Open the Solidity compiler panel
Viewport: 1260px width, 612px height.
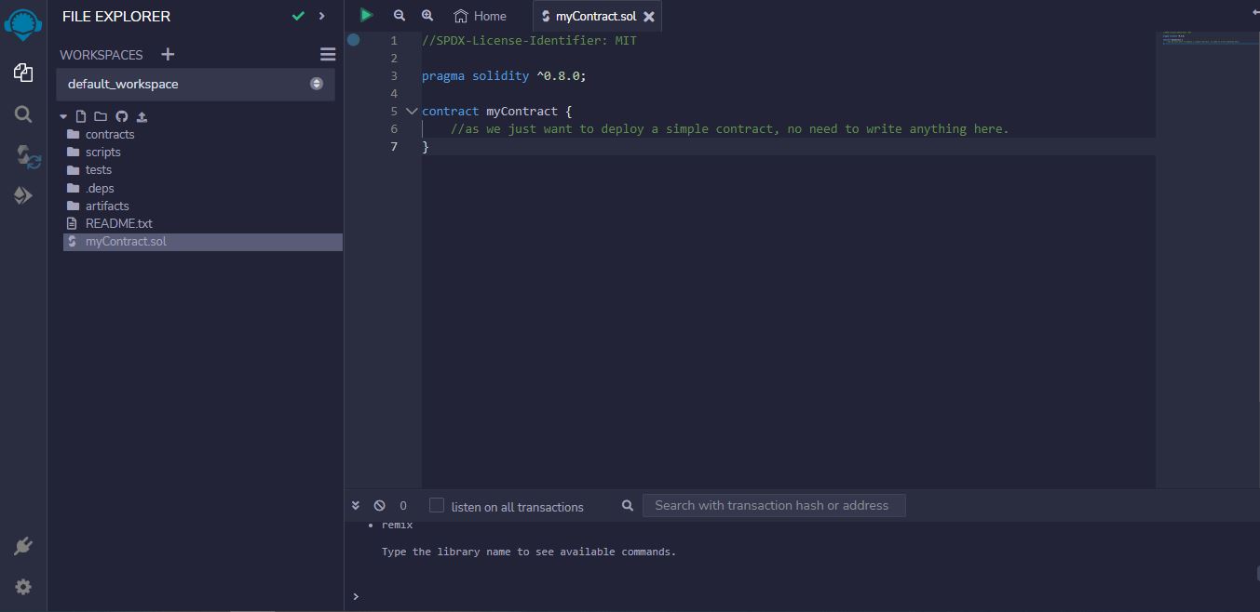[x=22, y=155]
